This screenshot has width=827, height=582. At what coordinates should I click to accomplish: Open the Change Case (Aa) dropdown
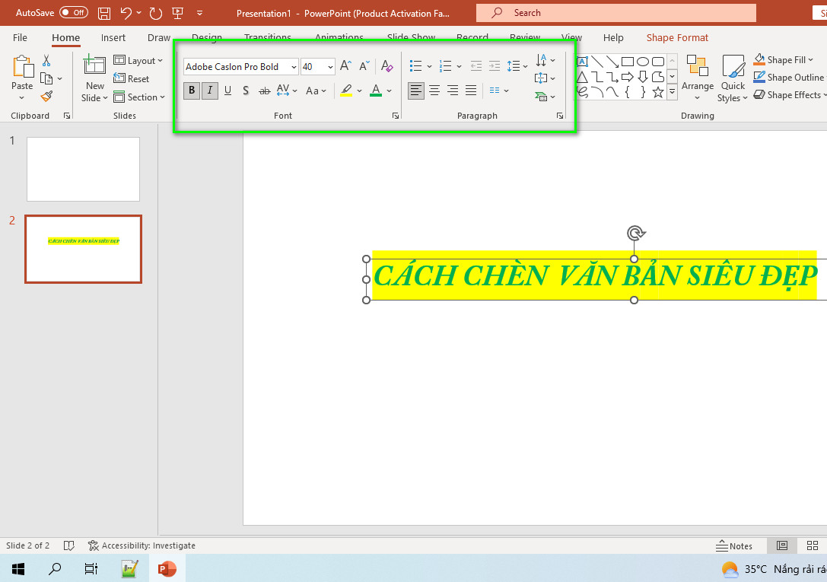pyautogui.click(x=316, y=91)
